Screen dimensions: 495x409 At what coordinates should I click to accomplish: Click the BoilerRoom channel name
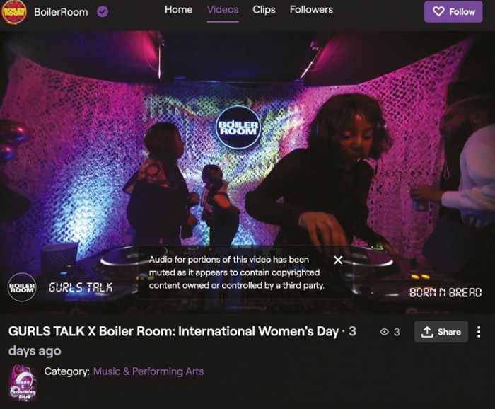(61, 12)
